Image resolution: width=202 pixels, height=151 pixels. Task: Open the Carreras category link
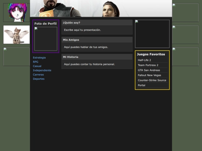click(x=39, y=75)
